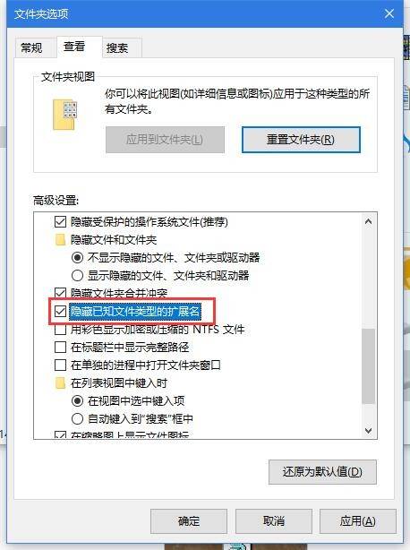Click the advanced settings scrollbar thumb
The height and width of the screenshot is (550, 410).
[368, 366]
